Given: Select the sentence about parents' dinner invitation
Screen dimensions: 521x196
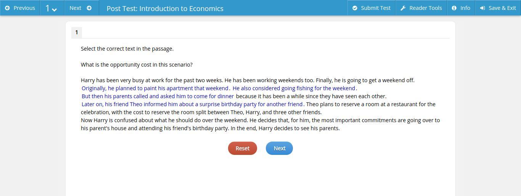Looking at the screenshot, I should point(158,96).
